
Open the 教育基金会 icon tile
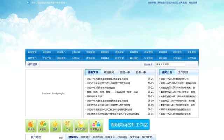96,125
